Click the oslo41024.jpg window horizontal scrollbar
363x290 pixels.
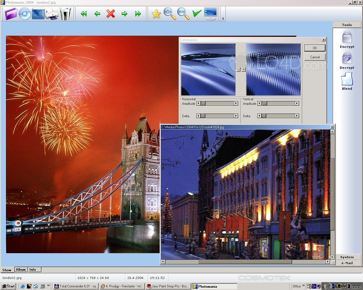[245, 262]
